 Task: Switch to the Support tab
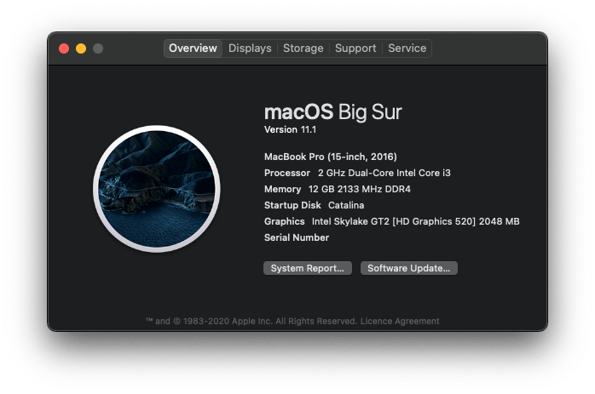355,49
